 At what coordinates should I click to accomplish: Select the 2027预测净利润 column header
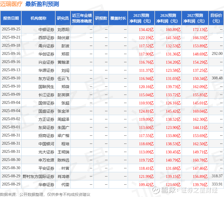[x=195, y=18]
